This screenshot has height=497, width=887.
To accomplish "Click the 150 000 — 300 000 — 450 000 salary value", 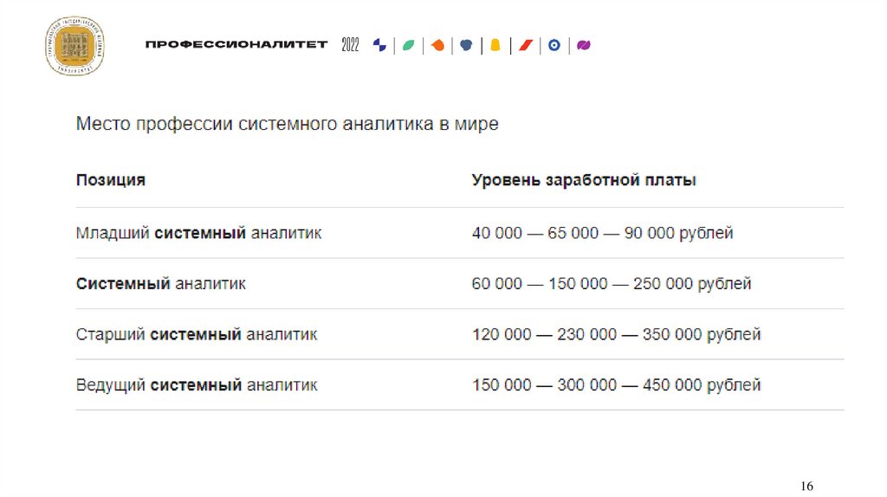I will click(616, 384).
